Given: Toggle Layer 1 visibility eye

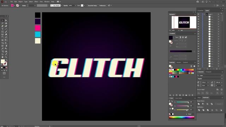Looking at the screenshot, I should [x=198, y=14].
